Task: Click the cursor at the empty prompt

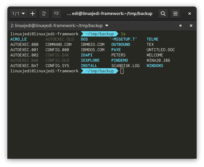Action: [122, 71]
